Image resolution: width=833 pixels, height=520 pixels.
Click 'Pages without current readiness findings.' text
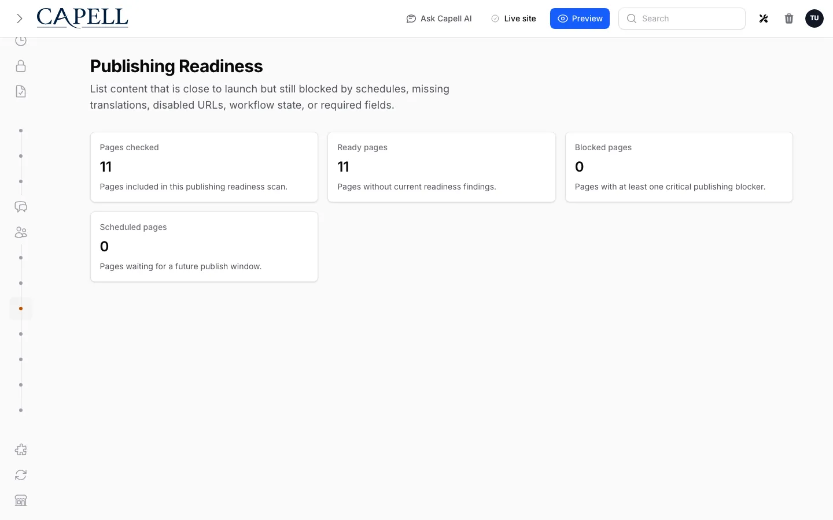pyautogui.click(x=417, y=187)
